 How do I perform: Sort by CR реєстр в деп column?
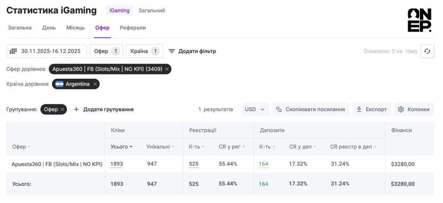click(353, 147)
